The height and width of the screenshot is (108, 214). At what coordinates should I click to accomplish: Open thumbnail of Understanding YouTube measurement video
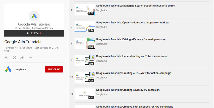[85, 60]
